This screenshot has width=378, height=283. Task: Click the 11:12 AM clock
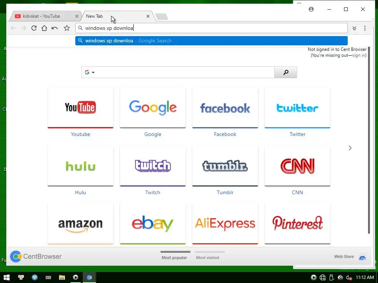click(365, 277)
